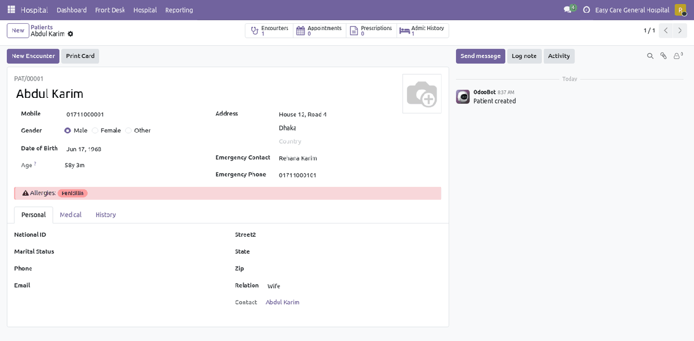
Task: Click the Patient created message text
Action: (494, 101)
